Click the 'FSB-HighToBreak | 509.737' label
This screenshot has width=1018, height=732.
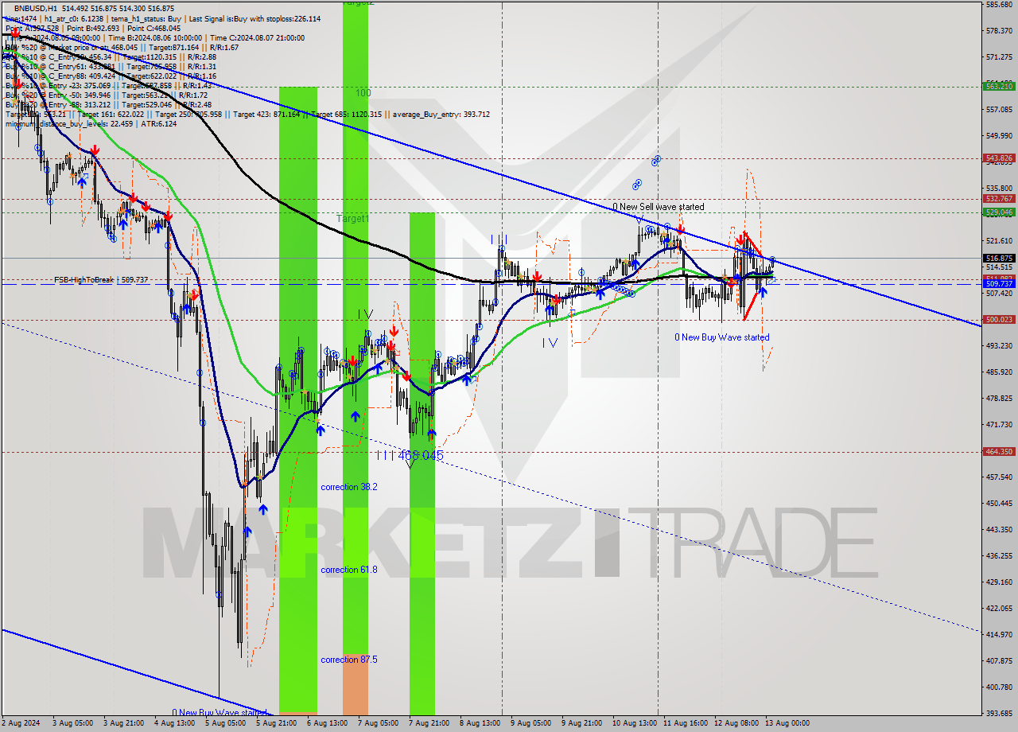tap(101, 280)
